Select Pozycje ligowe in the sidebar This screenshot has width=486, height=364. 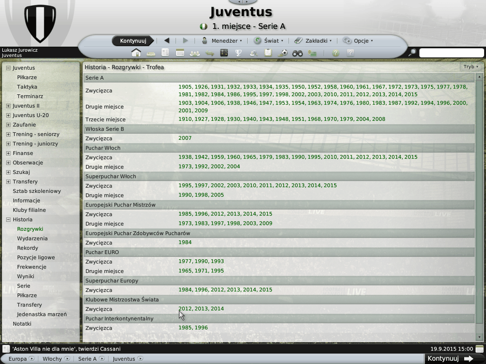(36, 257)
